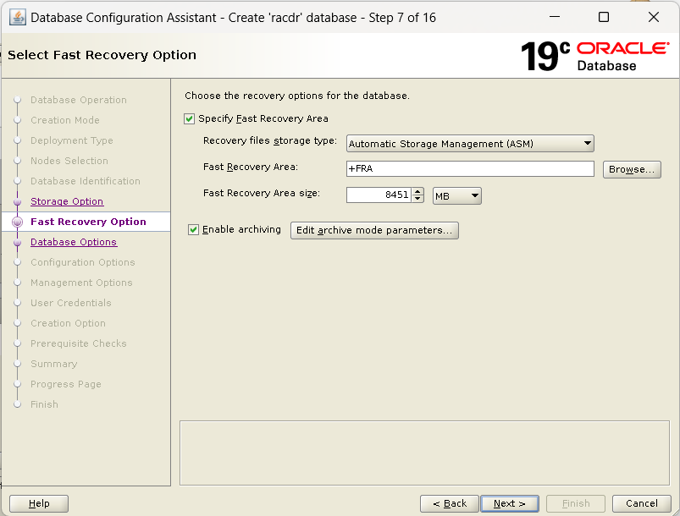Click the 'Select Fast Recovery Option' heading
Screen dimensions: 680x516
tap(102, 55)
